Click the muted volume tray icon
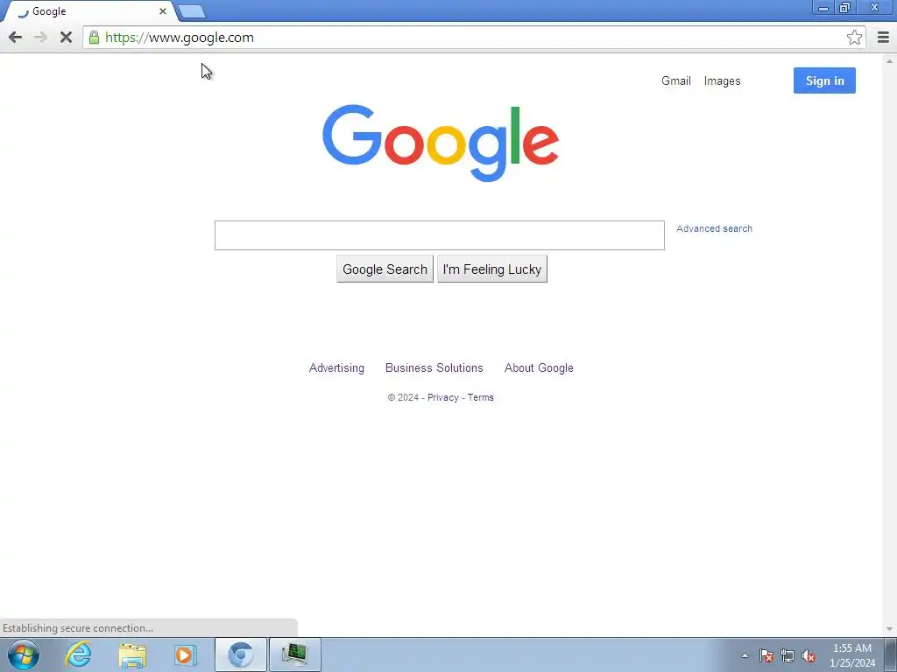 coord(809,655)
